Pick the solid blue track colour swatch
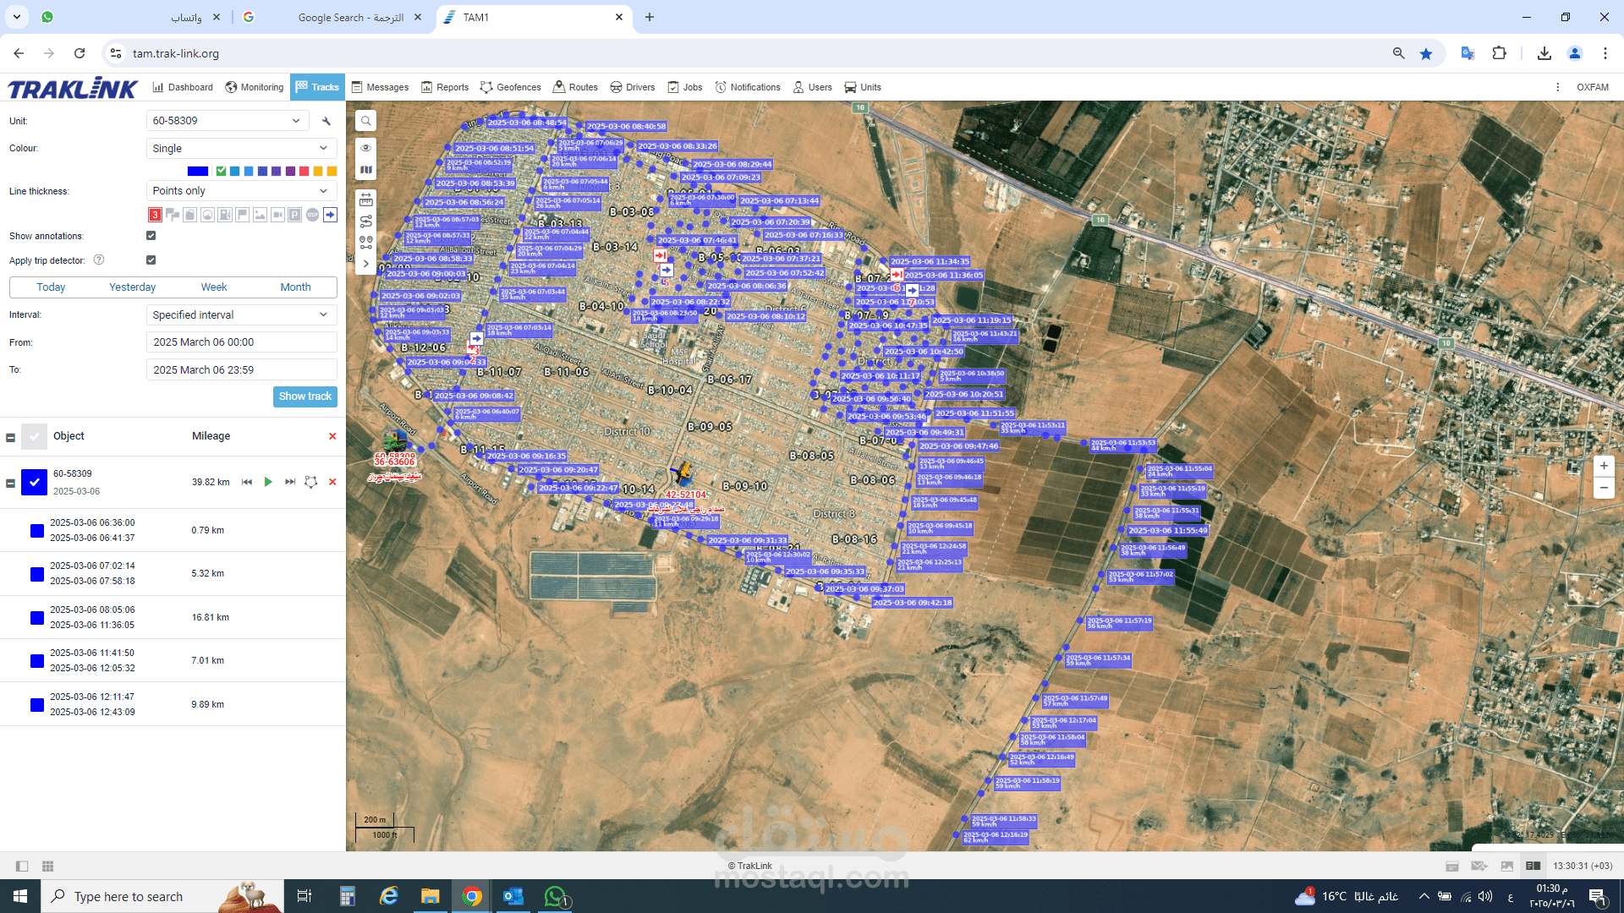 [198, 171]
